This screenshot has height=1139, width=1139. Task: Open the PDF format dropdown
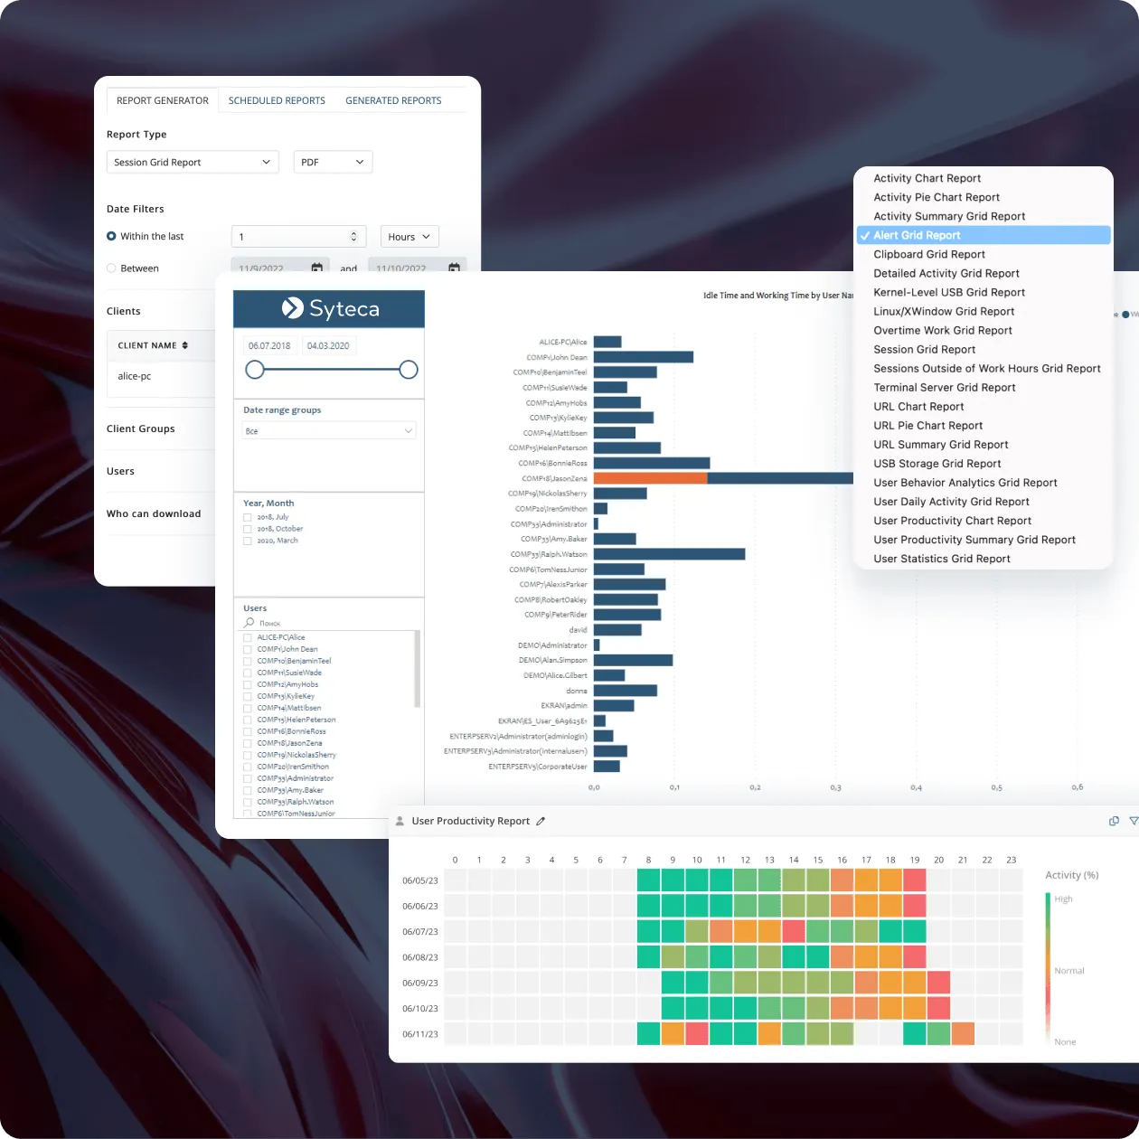coord(333,162)
